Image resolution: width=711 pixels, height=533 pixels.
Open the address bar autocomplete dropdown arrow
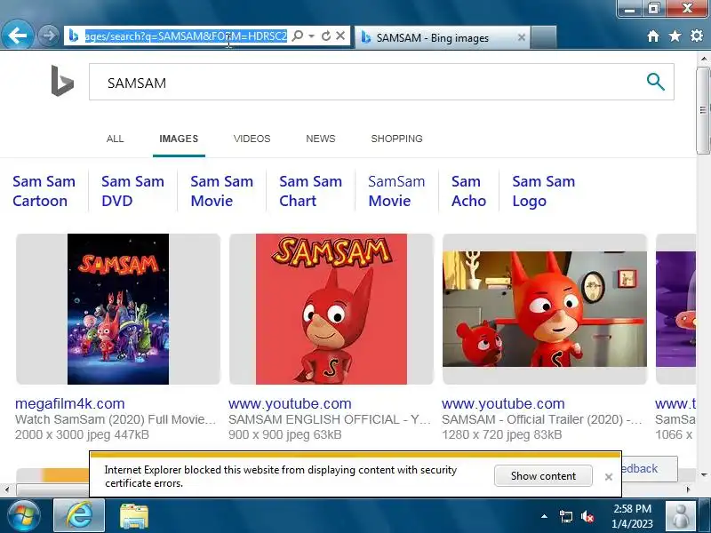tap(312, 36)
